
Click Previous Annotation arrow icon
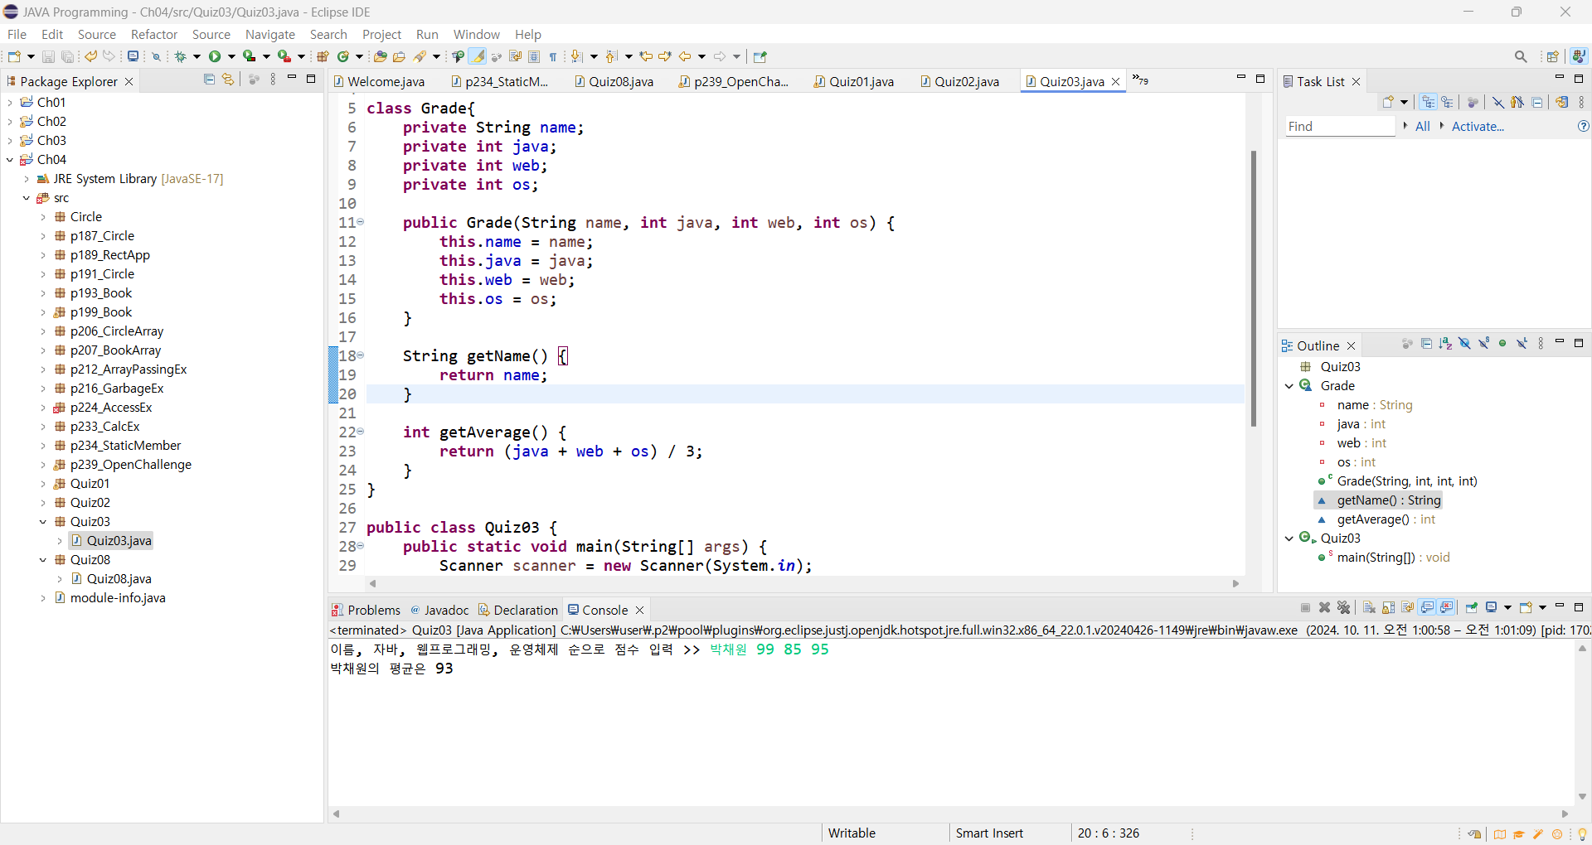[x=612, y=56]
